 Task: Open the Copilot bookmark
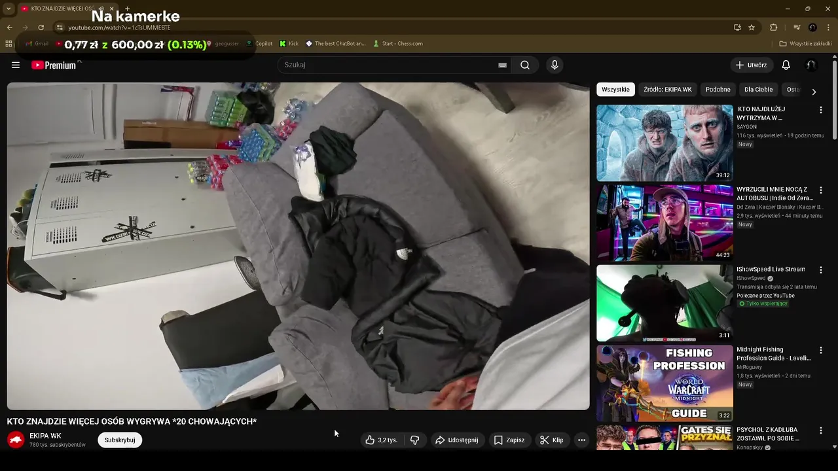259,44
